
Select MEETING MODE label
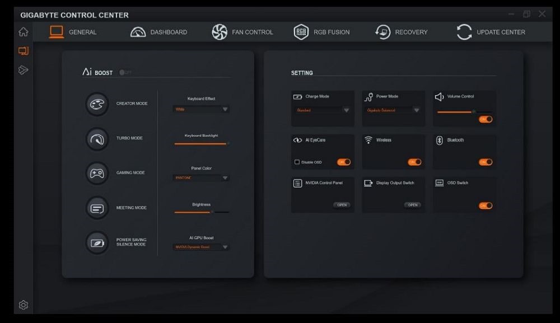tap(132, 208)
